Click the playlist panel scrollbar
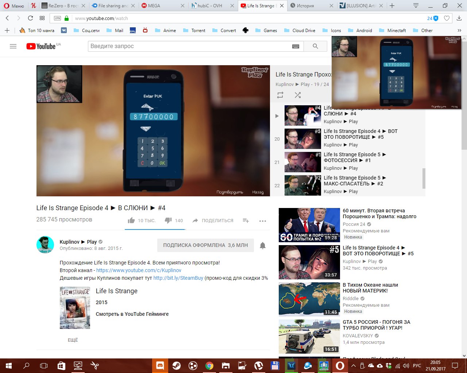Viewport: 467px width, 373px height. (x=424, y=178)
